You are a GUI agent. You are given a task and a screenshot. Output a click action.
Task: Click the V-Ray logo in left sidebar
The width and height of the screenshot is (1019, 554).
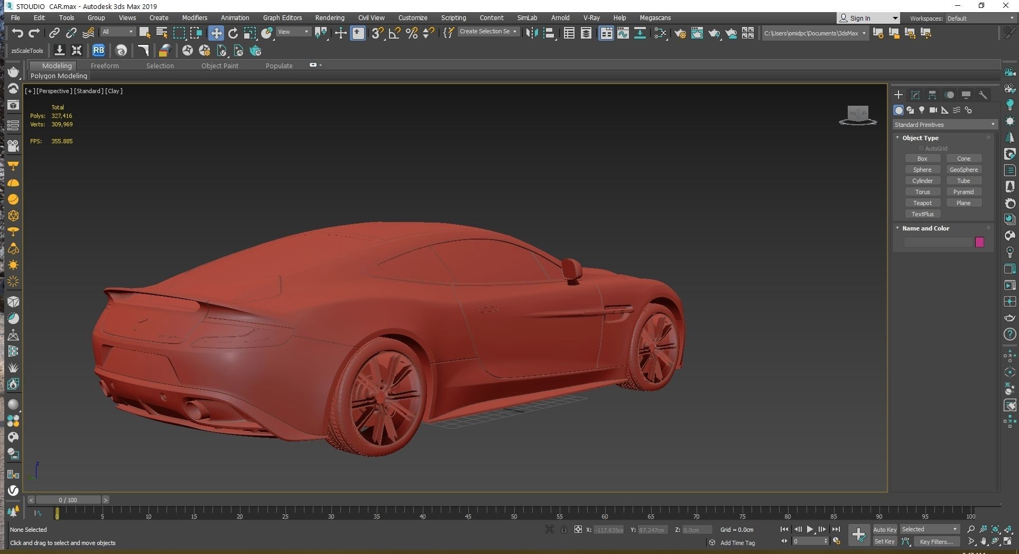coord(13,490)
